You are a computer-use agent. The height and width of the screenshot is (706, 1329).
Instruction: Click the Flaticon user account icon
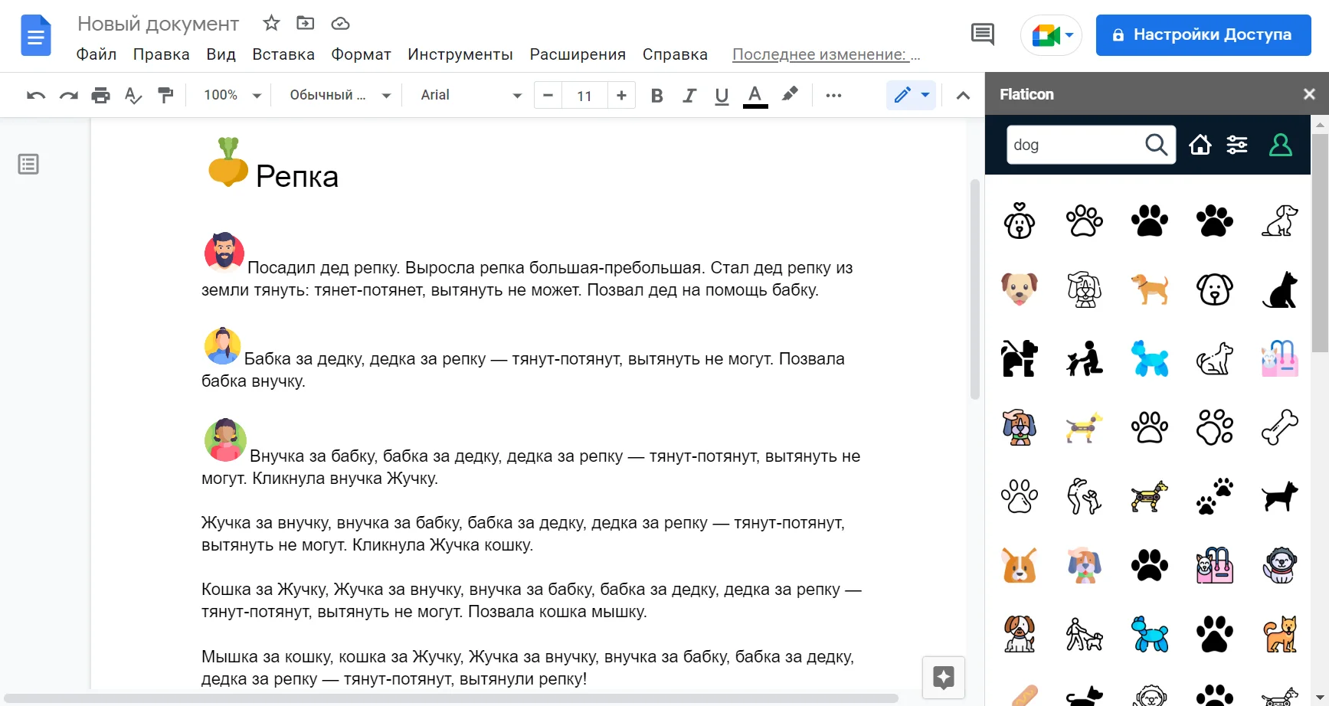1280,145
